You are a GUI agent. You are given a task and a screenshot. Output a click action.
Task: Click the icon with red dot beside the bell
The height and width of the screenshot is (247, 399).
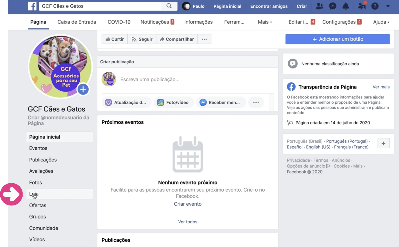[x=362, y=6]
